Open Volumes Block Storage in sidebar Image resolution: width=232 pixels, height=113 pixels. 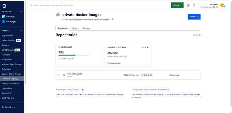coord(12,64)
